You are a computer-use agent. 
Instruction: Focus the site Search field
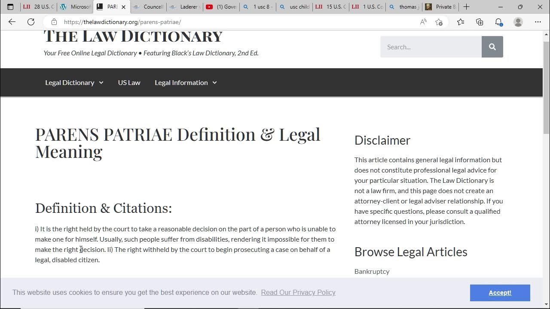(431, 47)
